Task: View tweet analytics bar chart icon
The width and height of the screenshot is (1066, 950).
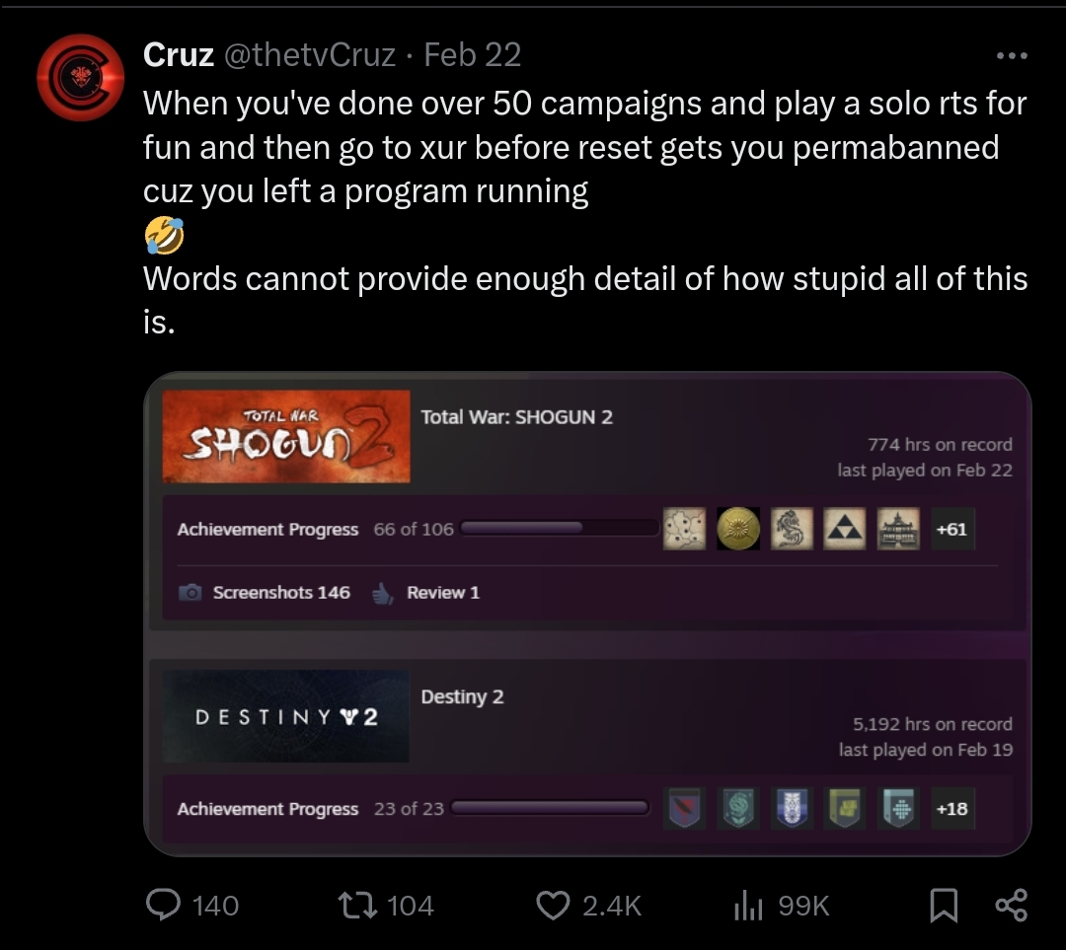Action: [x=749, y=905]
